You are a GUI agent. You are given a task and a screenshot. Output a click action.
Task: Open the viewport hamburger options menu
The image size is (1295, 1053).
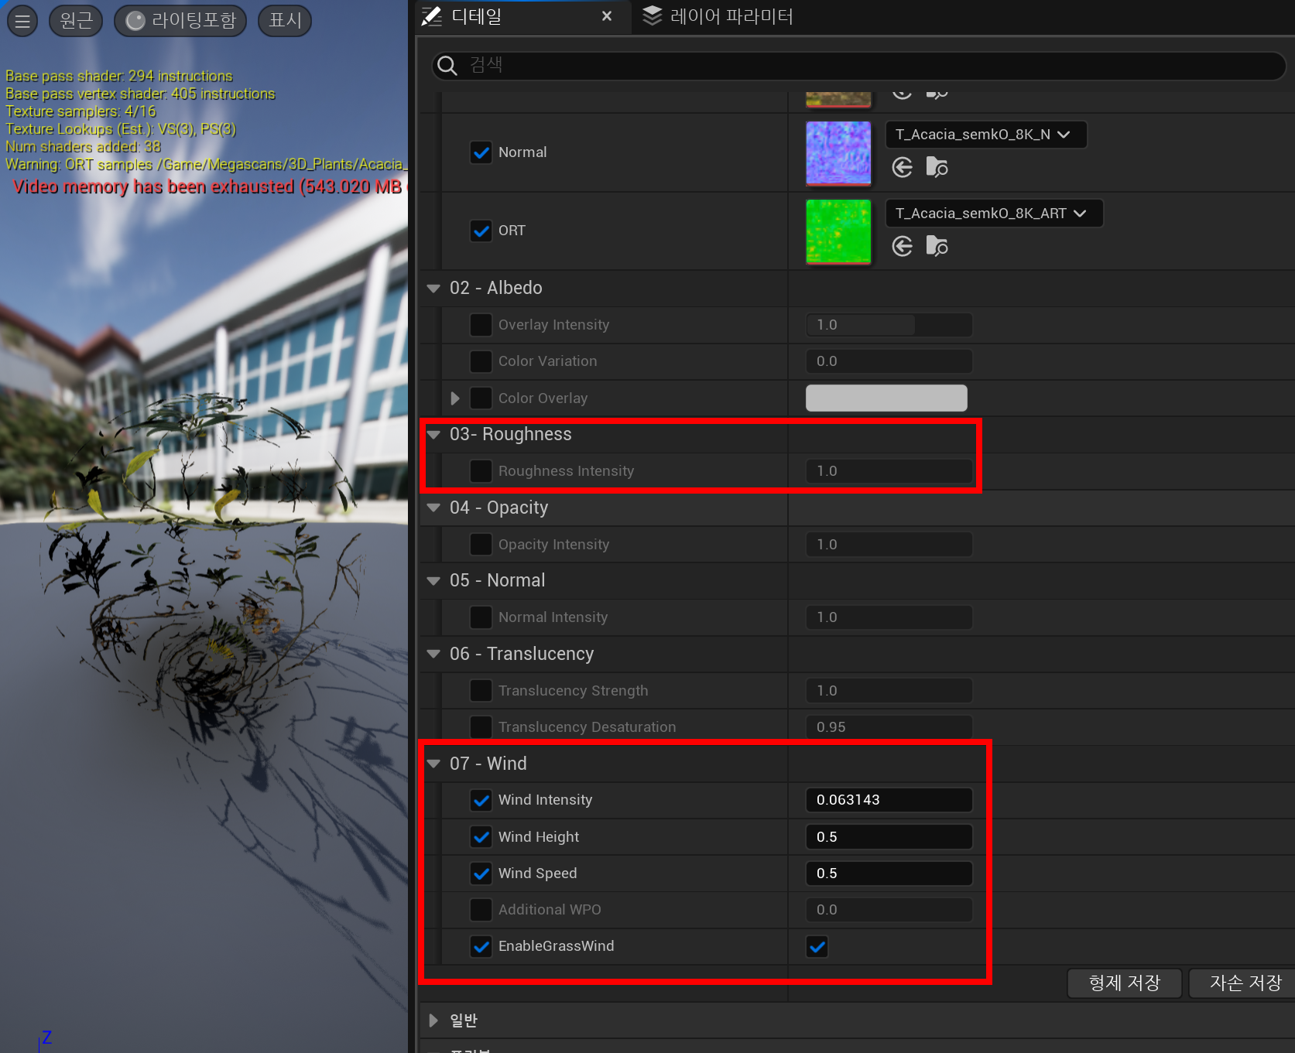click(x=22, y=21)
